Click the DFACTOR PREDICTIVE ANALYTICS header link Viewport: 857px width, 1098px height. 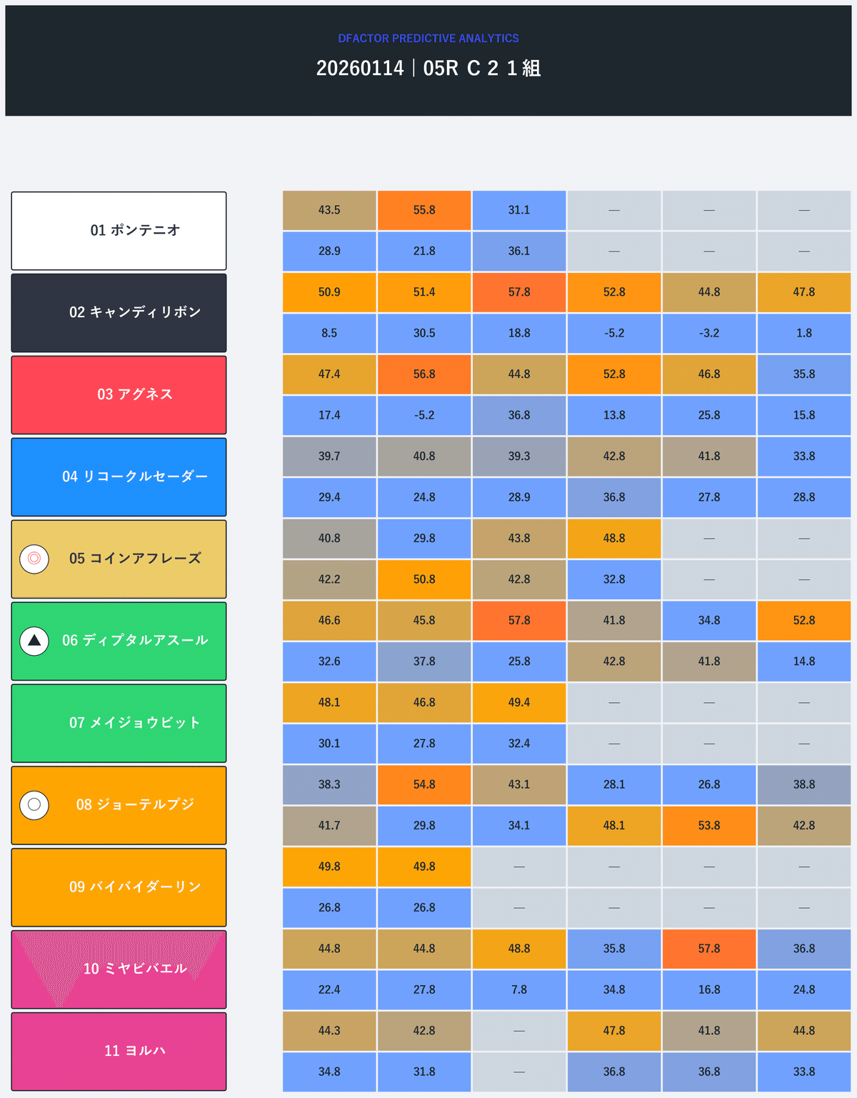pyautogui.click(x=428, y=39)
